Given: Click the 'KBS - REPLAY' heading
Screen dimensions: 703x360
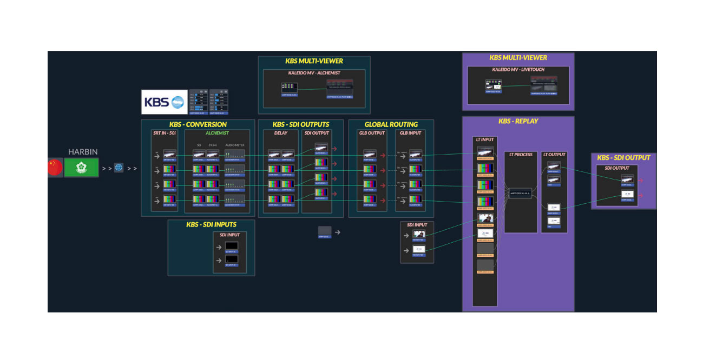Looking at the screenshot, I should click(x=518, y=121).
